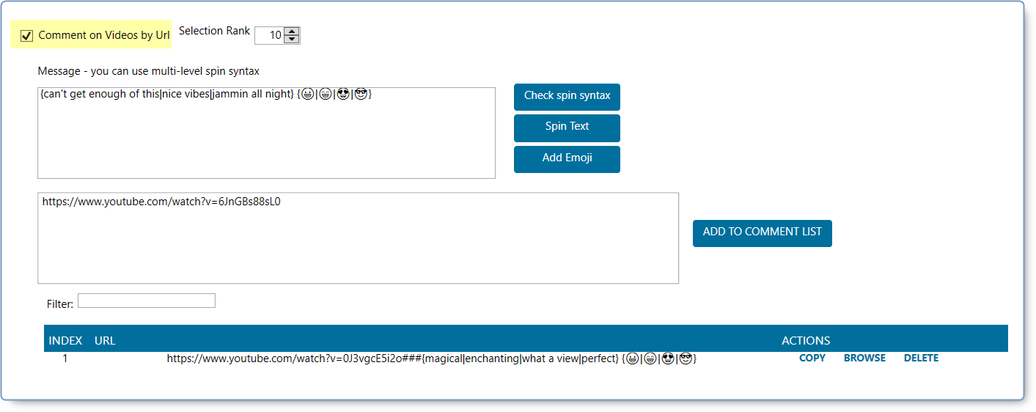Click the URL column header
This screenshot has width=1036, height=412.
tap(105, 340)
